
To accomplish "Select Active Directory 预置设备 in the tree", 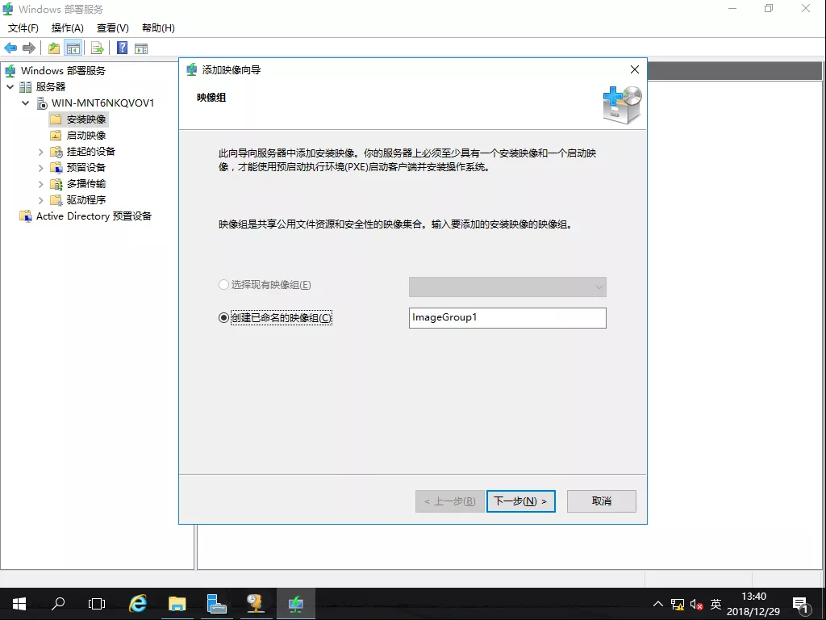I will click(x=94, y=216).
